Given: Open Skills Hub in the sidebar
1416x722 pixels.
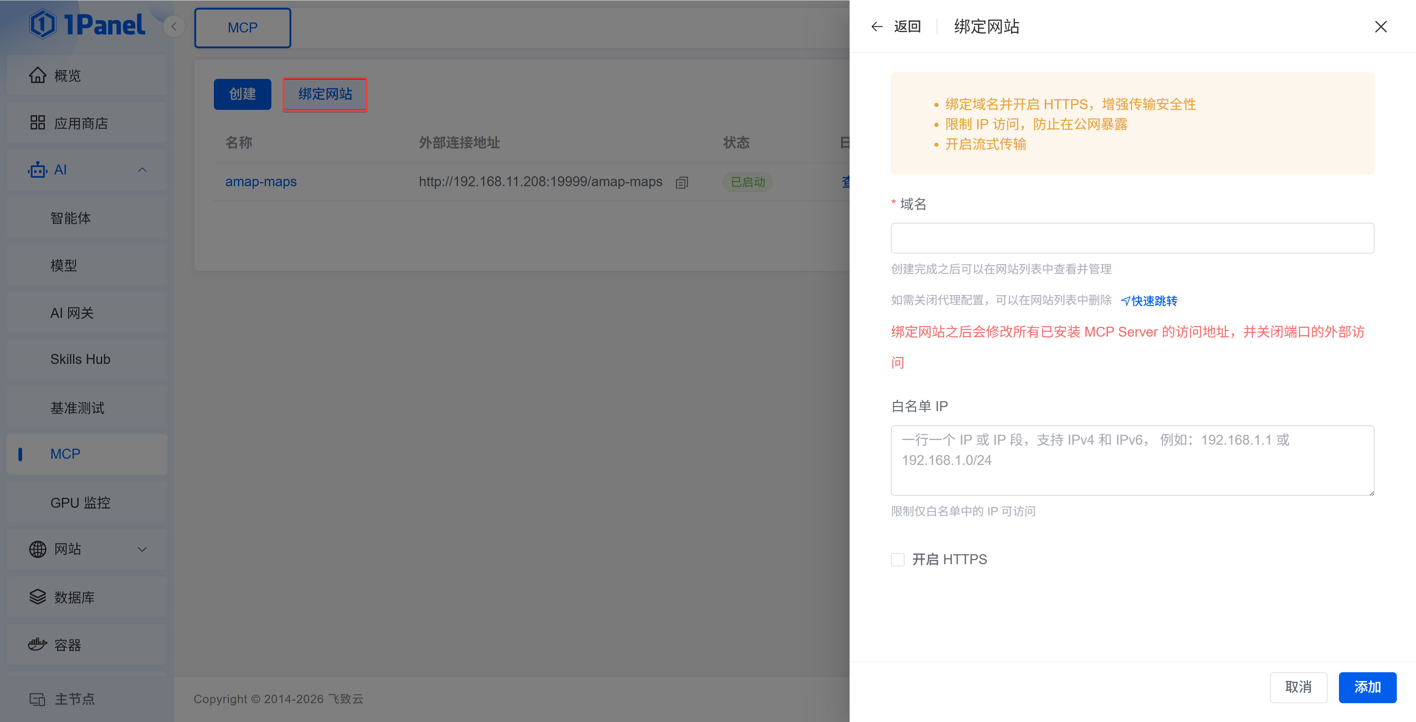Looking at the screenshot, I should click(87, 360).
